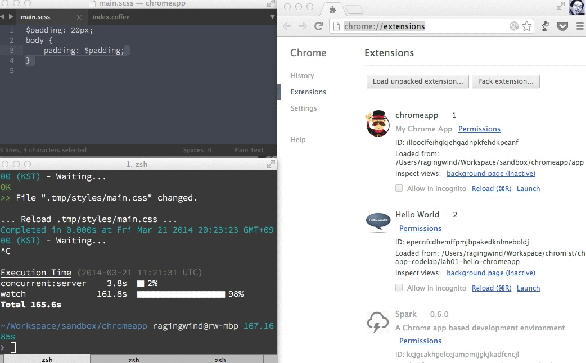
Task: Click translate icon in address bar
Action: pos(514,26)
